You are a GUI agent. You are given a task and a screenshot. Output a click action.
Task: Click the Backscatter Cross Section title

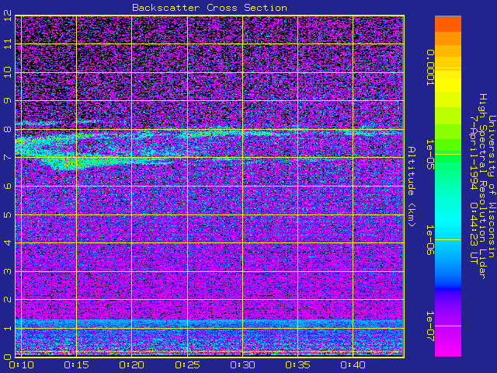point(210,8)
